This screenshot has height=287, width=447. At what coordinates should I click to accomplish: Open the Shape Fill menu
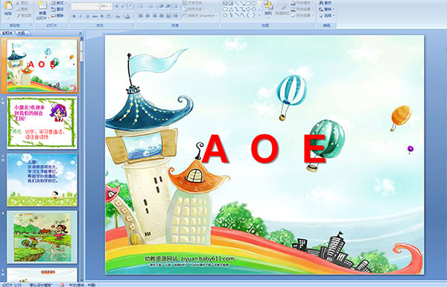click(x=302, y=3)
